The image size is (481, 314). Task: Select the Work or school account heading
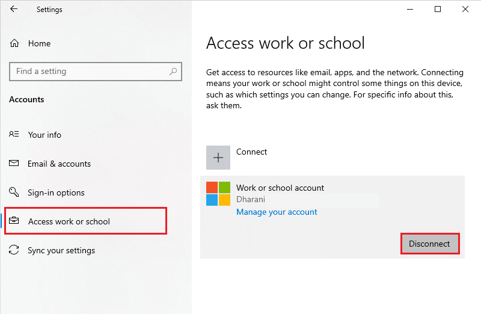280,188
